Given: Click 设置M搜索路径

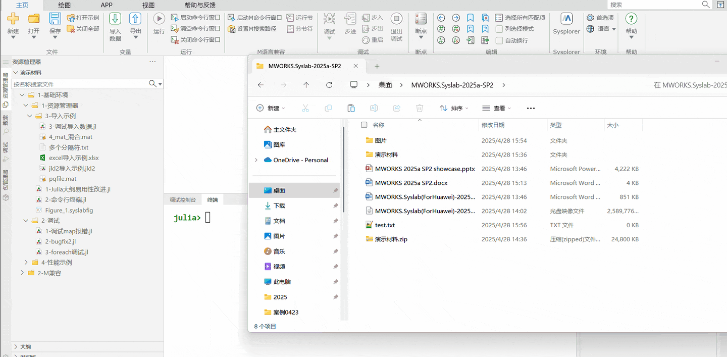Looking at the screenshot, I should (252, 29).
